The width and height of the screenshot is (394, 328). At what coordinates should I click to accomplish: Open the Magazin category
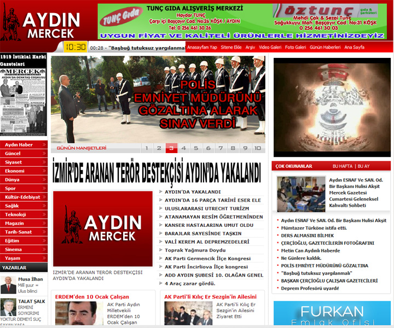coord(24,224)
